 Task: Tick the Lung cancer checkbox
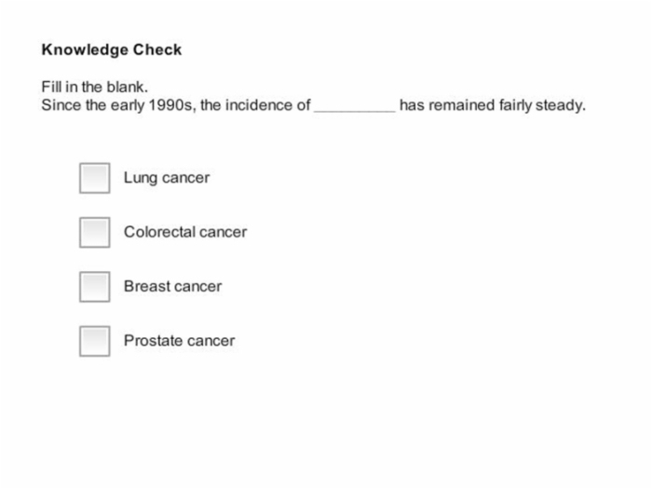[95, 178]
